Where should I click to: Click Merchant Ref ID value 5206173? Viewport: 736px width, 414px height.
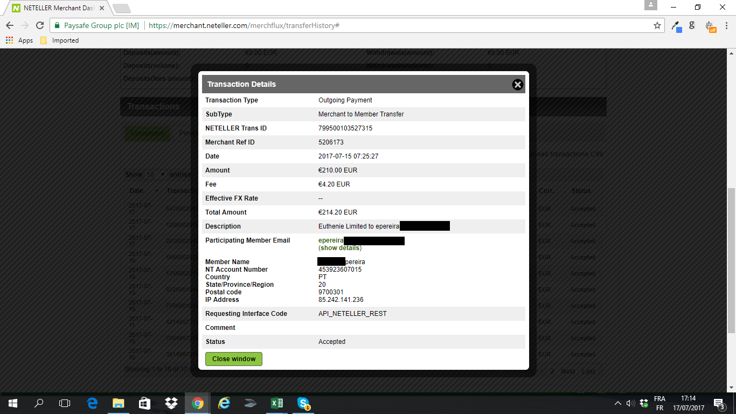[x=331, y=142]
